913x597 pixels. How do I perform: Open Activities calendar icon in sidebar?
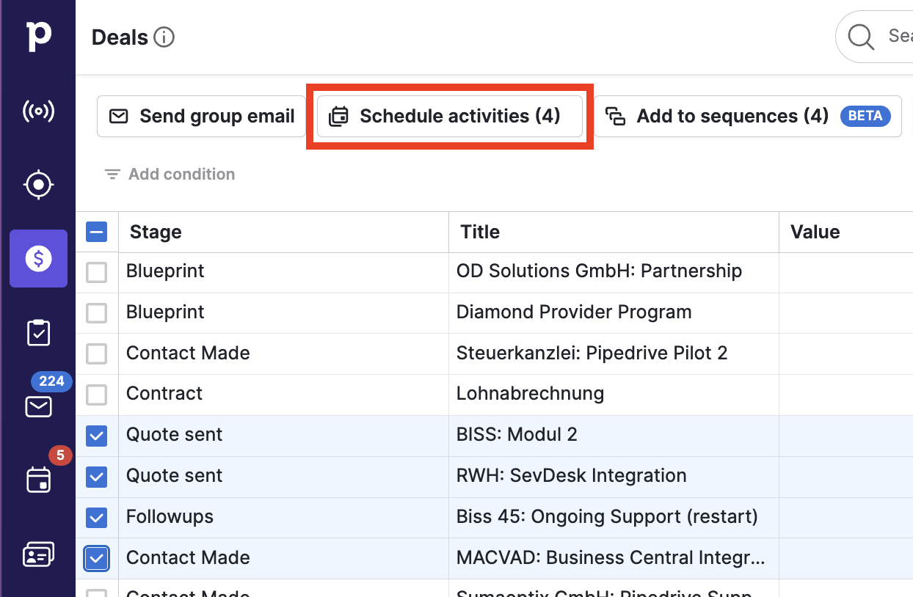(x=38, y=480)
